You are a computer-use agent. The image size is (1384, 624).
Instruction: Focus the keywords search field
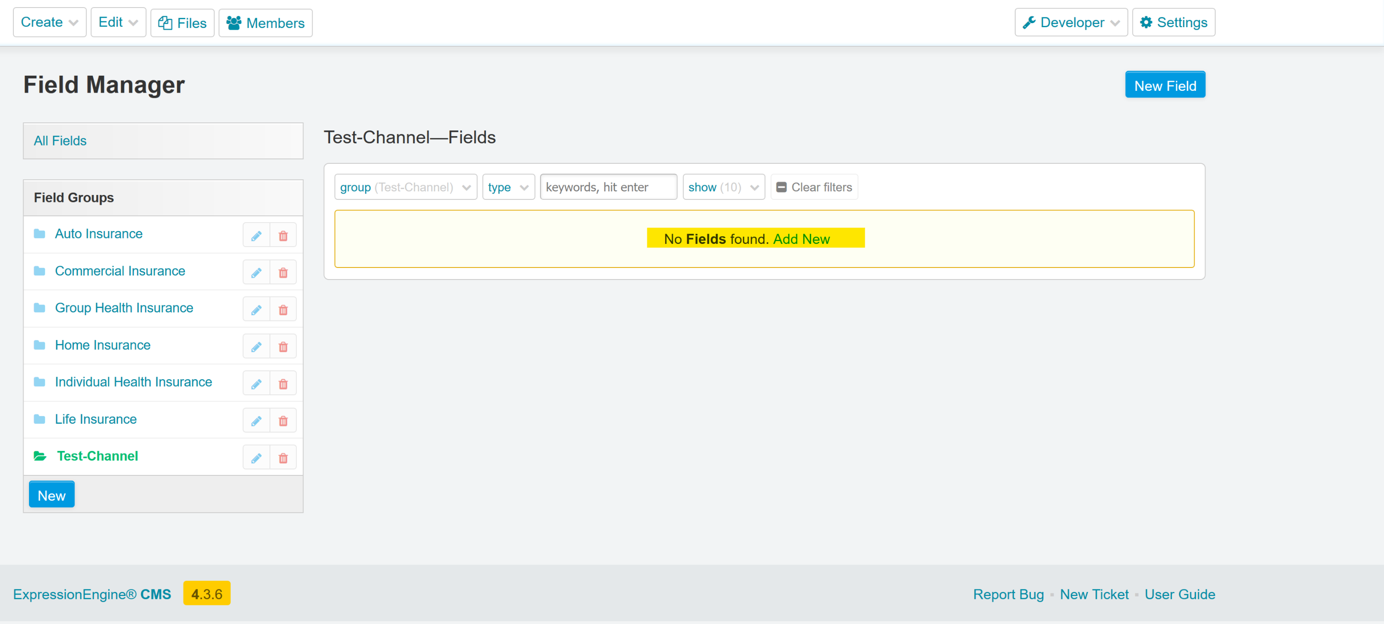(608, 187)
